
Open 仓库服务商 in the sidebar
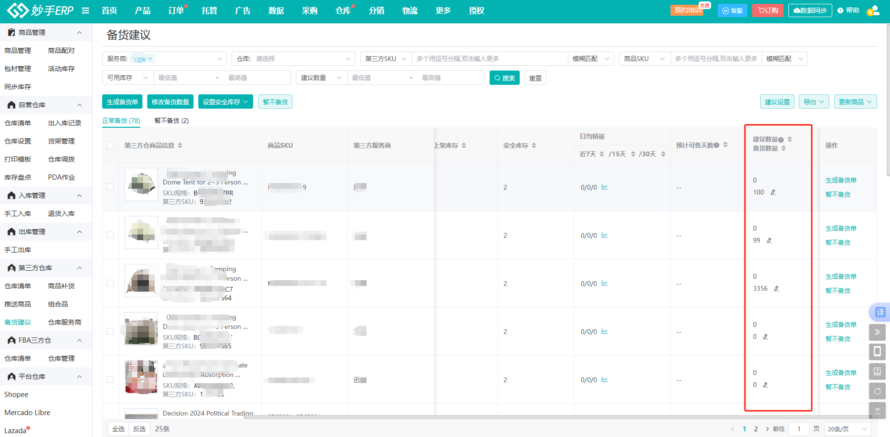[x=65, y=322]
